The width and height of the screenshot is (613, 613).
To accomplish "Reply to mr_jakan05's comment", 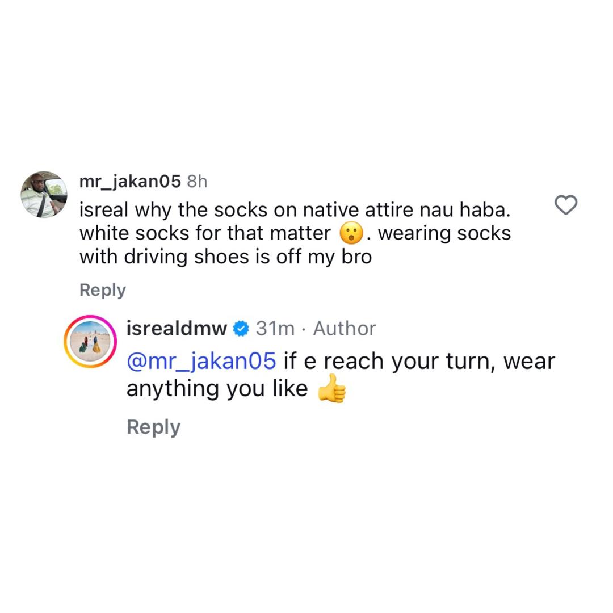I will tap(102, 289).
